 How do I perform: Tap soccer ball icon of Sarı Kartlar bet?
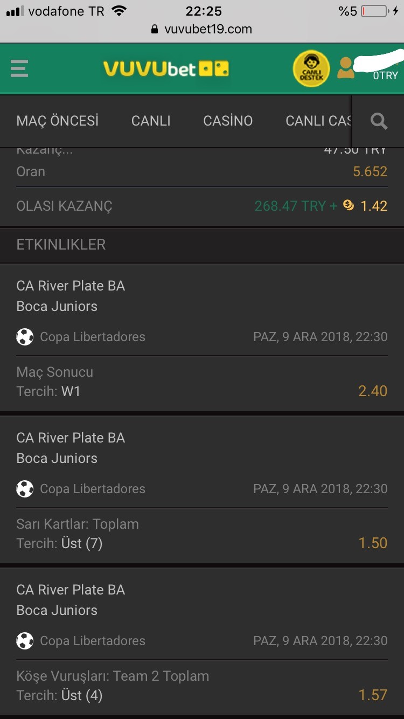[25, 489]
